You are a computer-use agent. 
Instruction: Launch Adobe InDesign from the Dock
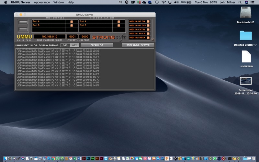[x=101, y=158]
